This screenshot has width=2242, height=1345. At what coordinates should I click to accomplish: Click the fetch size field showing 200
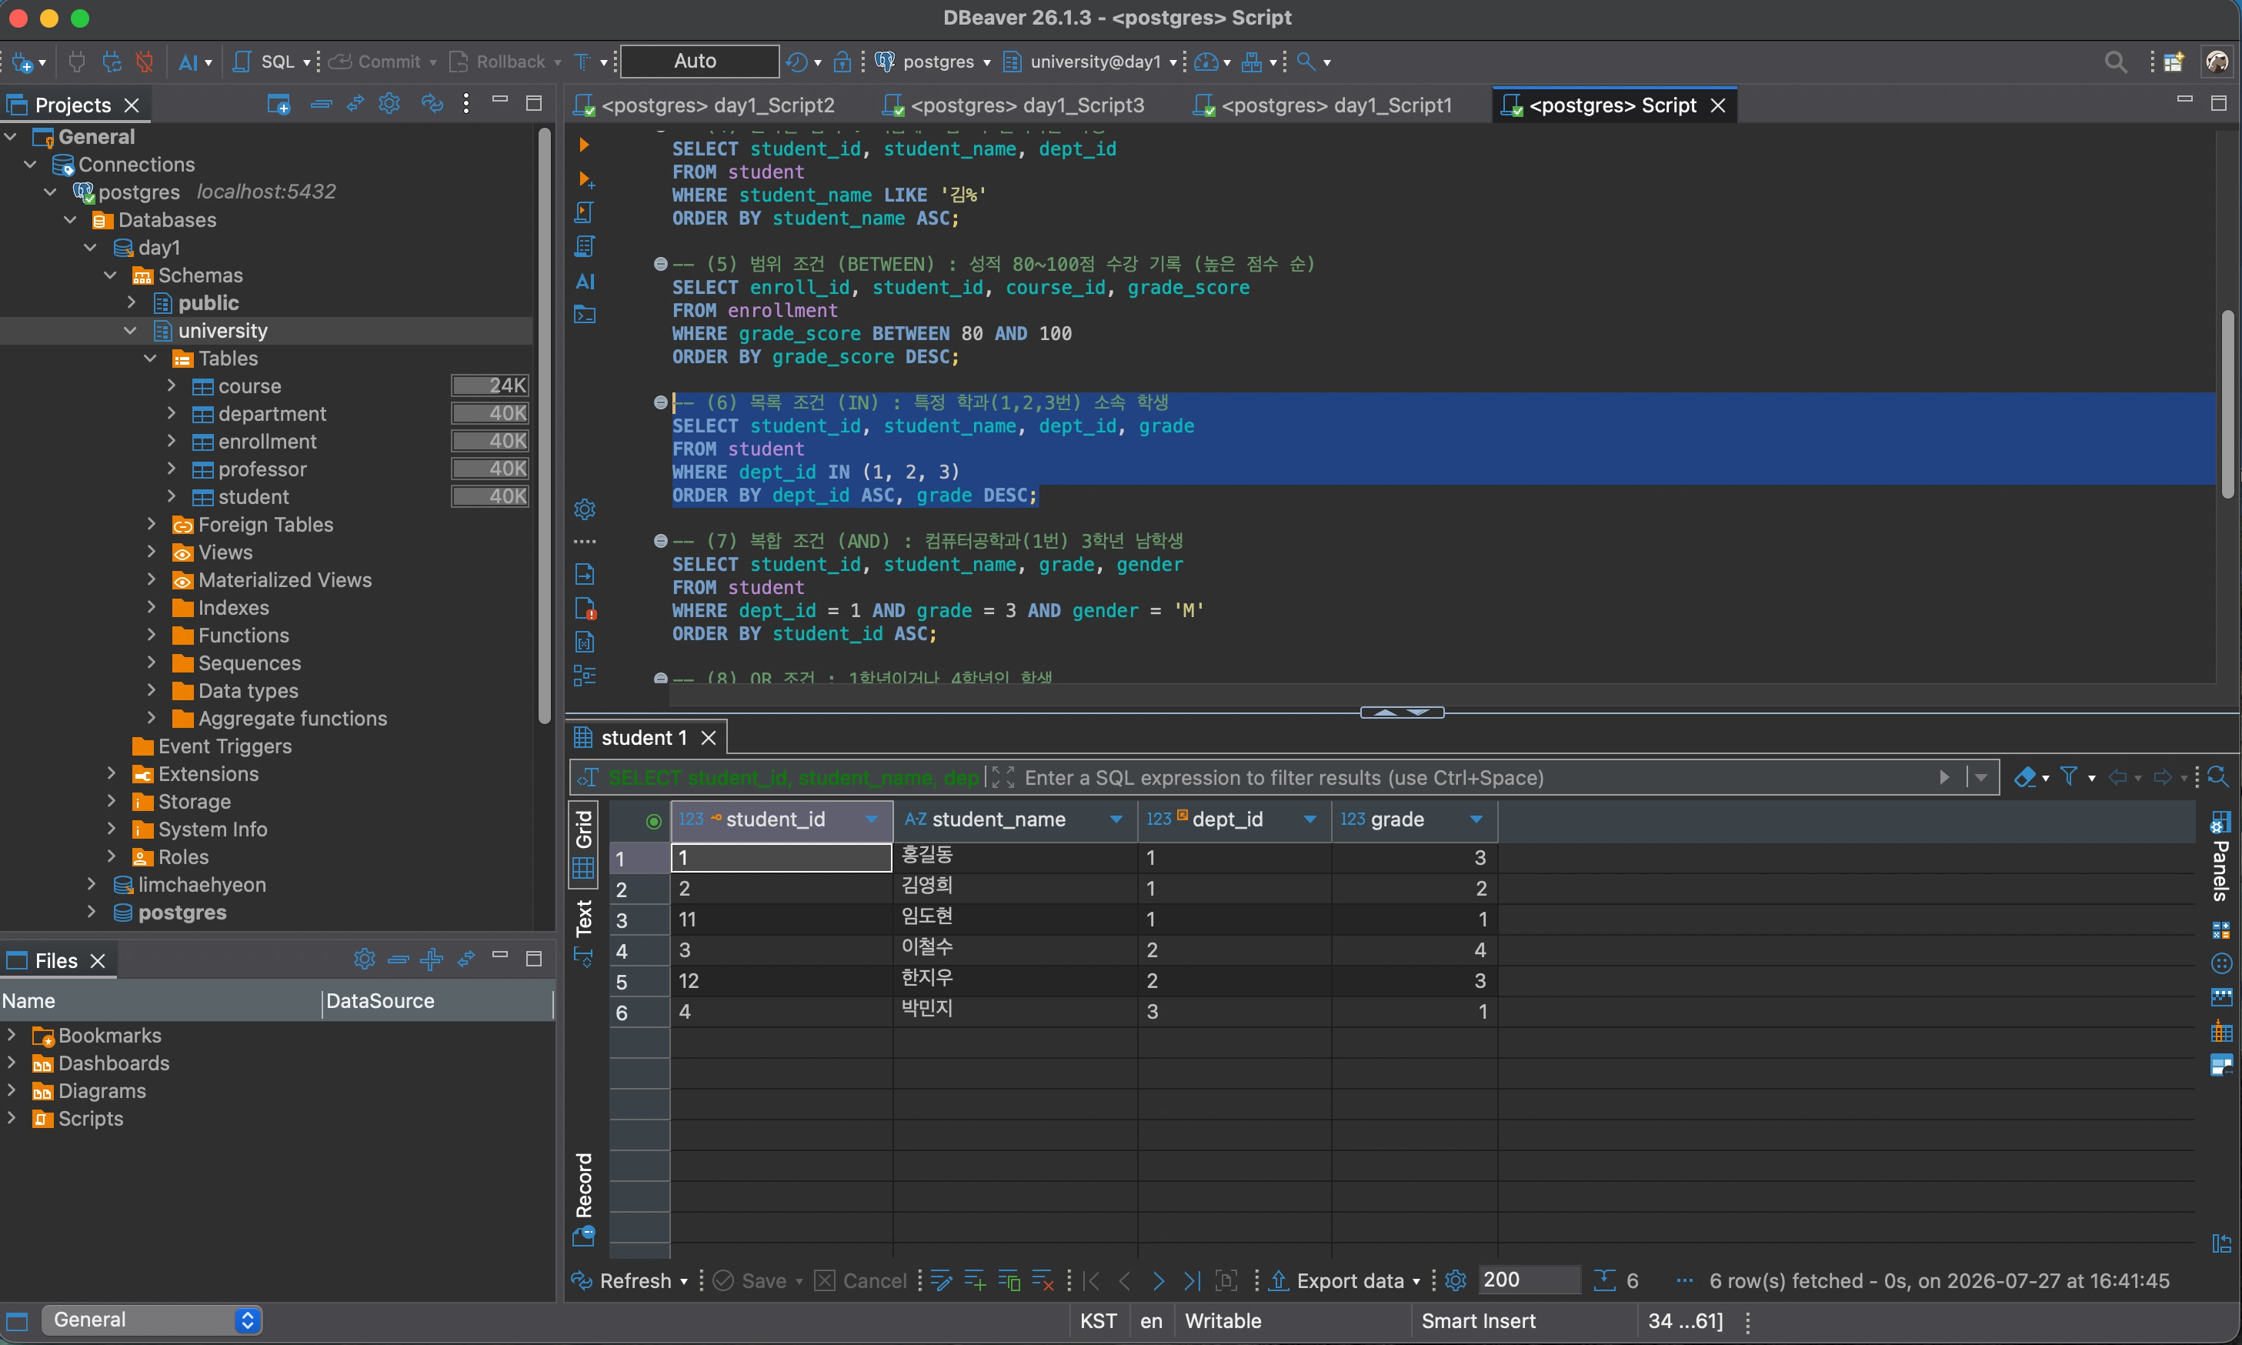[1528, 1280]
